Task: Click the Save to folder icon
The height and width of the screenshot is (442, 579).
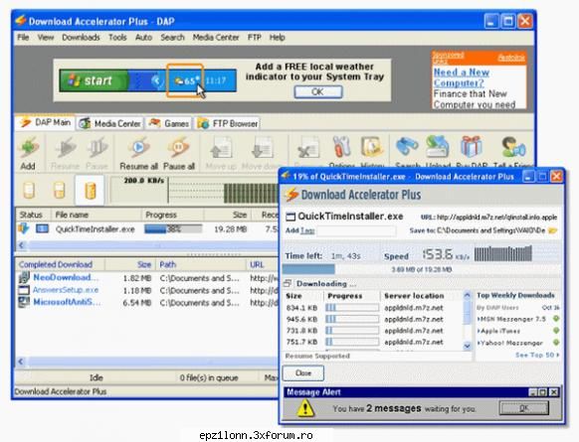Action: (x=552, y=230)
